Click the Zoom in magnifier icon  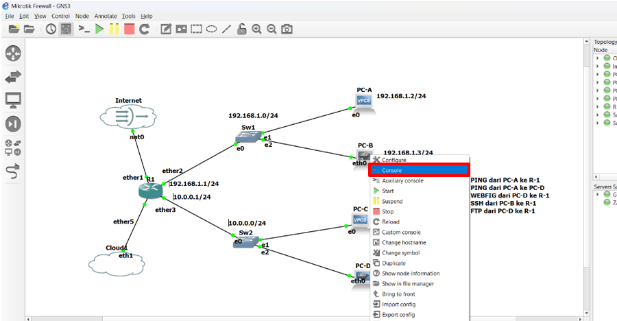pyautogui.click(x=256, y=29)
